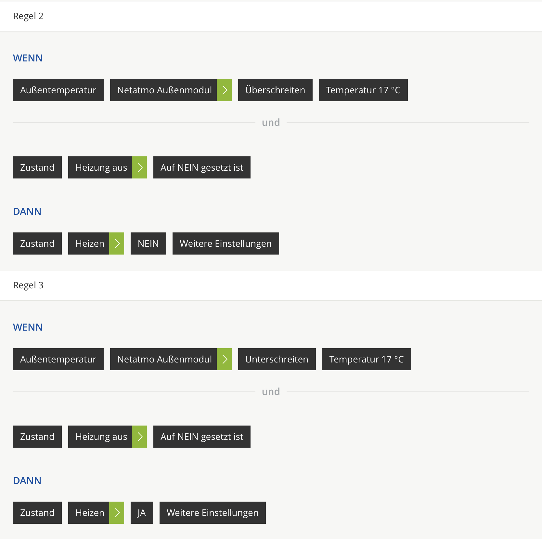Change Außentemperatur trigger type in Regel 2

(x=58, y=90)
